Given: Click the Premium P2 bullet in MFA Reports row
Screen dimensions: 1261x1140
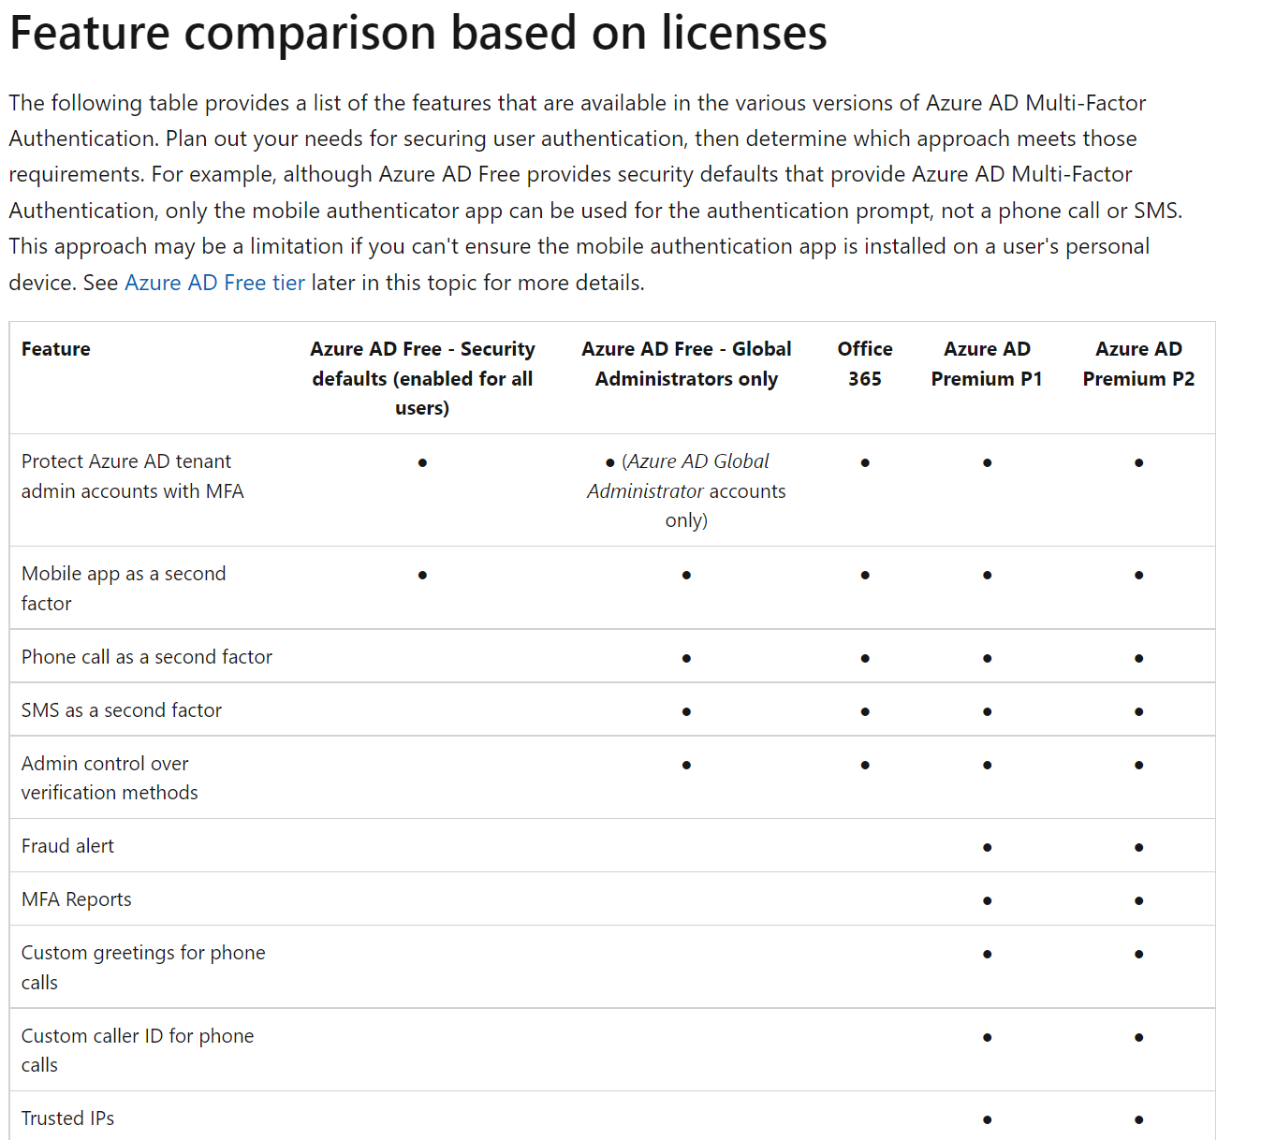Looking at the screenshot, I should click(1138, 900).
